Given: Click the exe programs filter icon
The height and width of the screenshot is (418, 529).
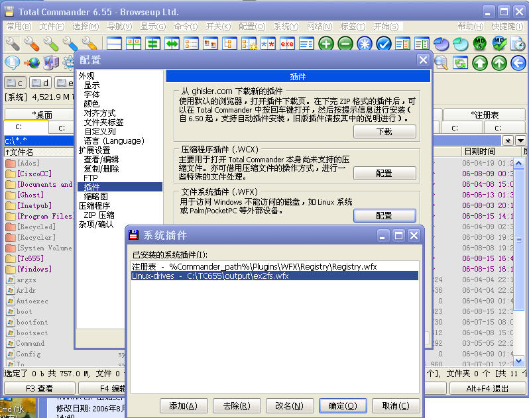Looking at the screenshot, I should tap(287, 44).
